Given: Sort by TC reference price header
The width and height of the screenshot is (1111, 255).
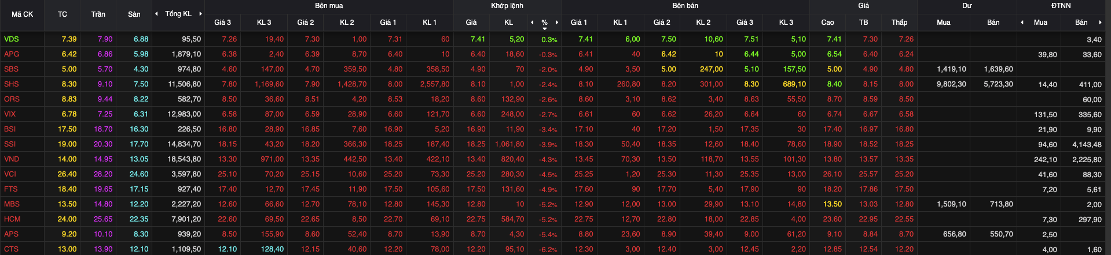Looking at the screenshot, I should (x=63, y=14).
